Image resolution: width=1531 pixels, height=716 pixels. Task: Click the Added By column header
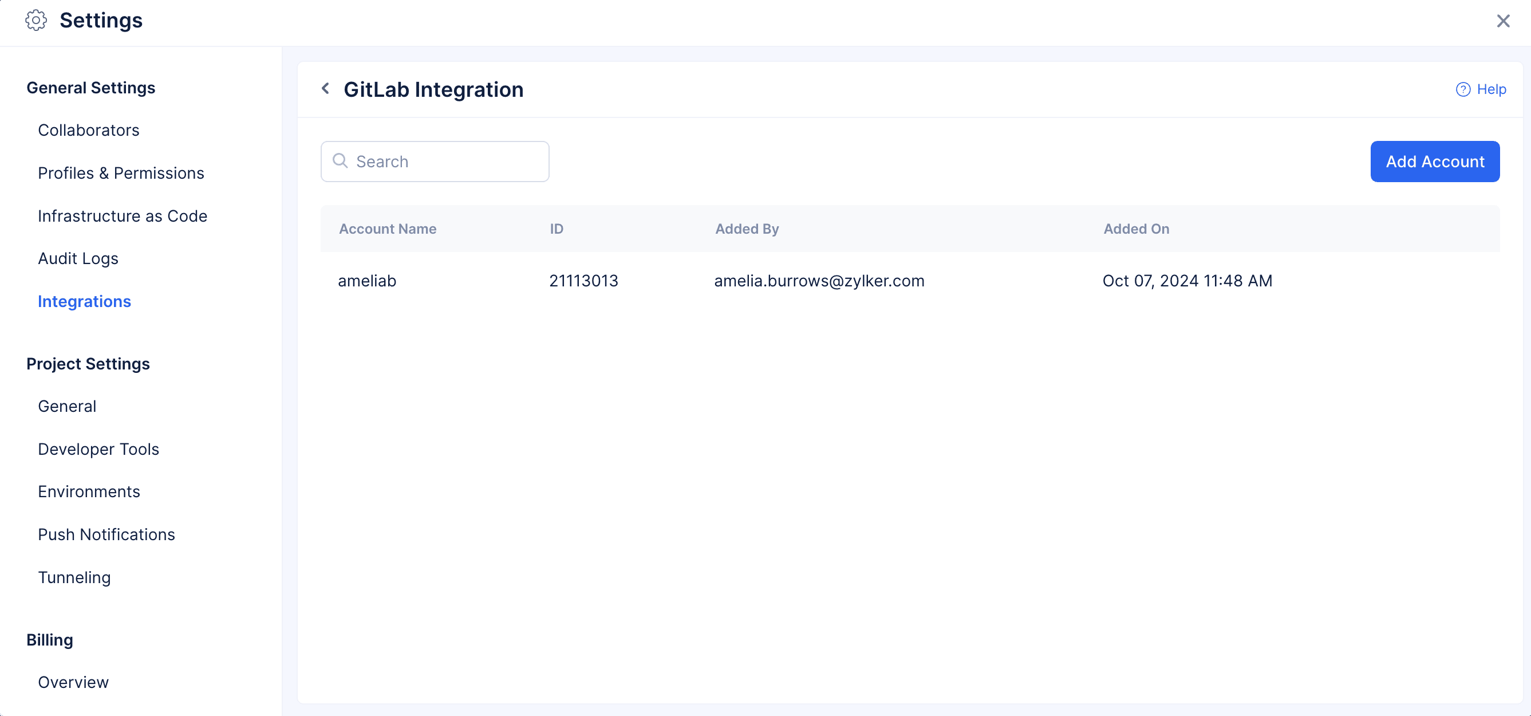pos(747,229)
